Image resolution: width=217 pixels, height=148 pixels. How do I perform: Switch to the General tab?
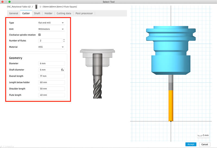coord(14,13)
